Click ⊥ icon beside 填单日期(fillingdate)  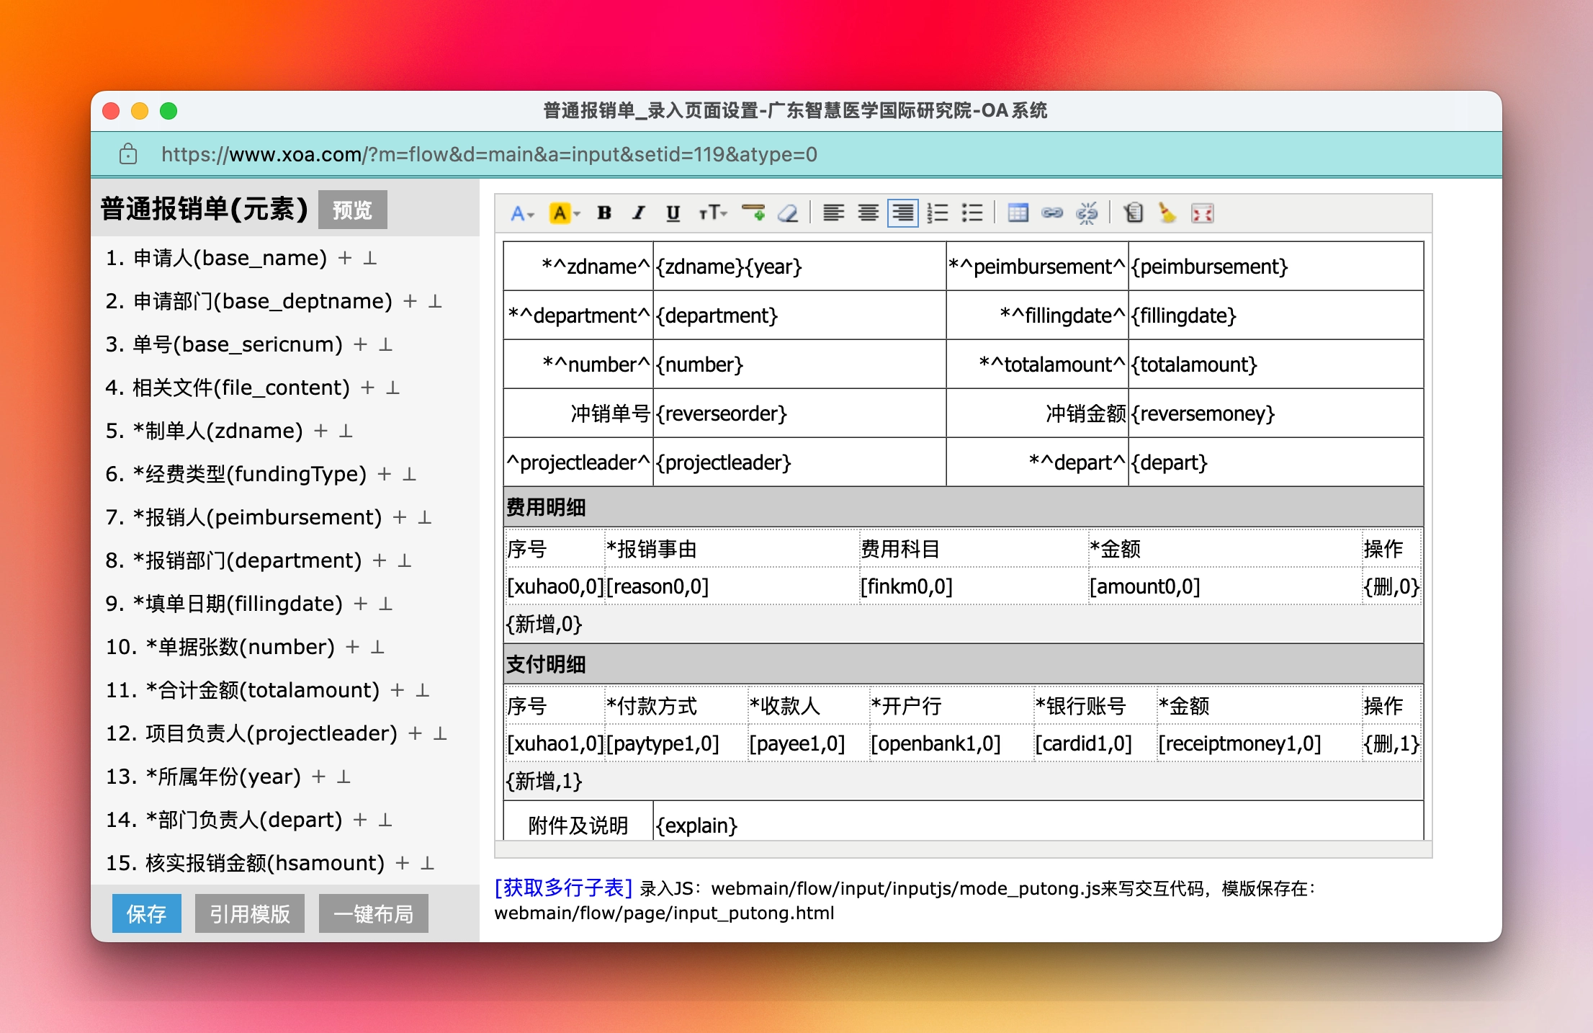point(386,604)
